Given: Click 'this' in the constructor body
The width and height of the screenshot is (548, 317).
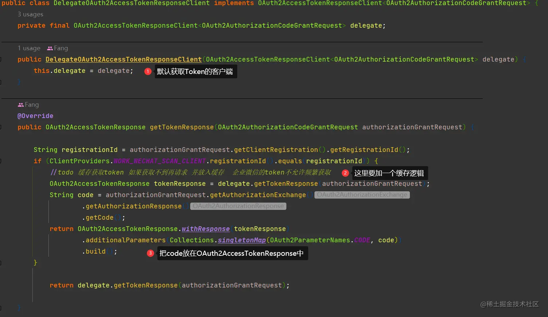Looking at the screenshot, I should coord(42,71).
